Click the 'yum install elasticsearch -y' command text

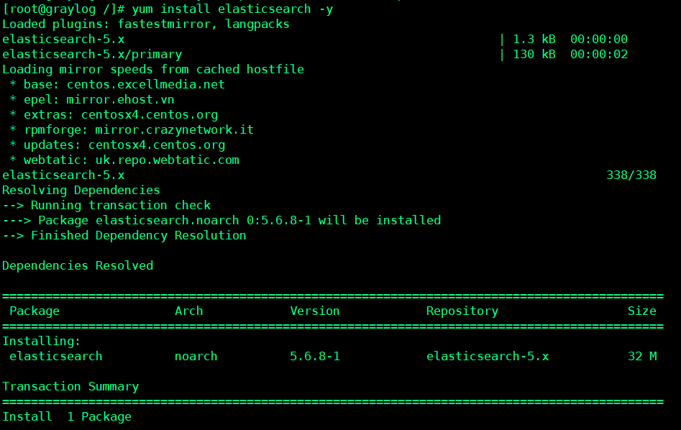(x=232, y=9)
